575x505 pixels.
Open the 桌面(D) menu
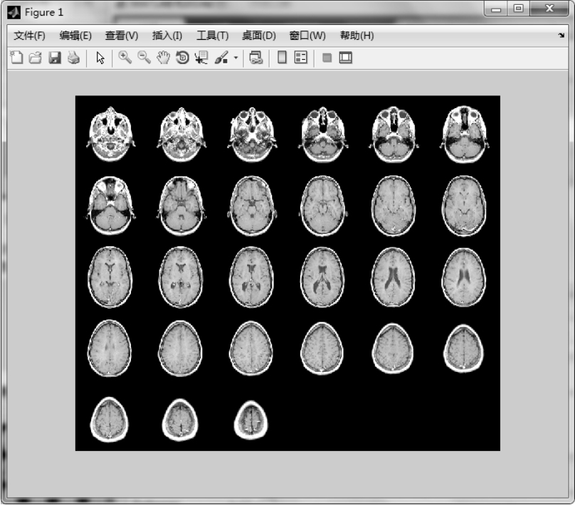(x=259, y=36)
